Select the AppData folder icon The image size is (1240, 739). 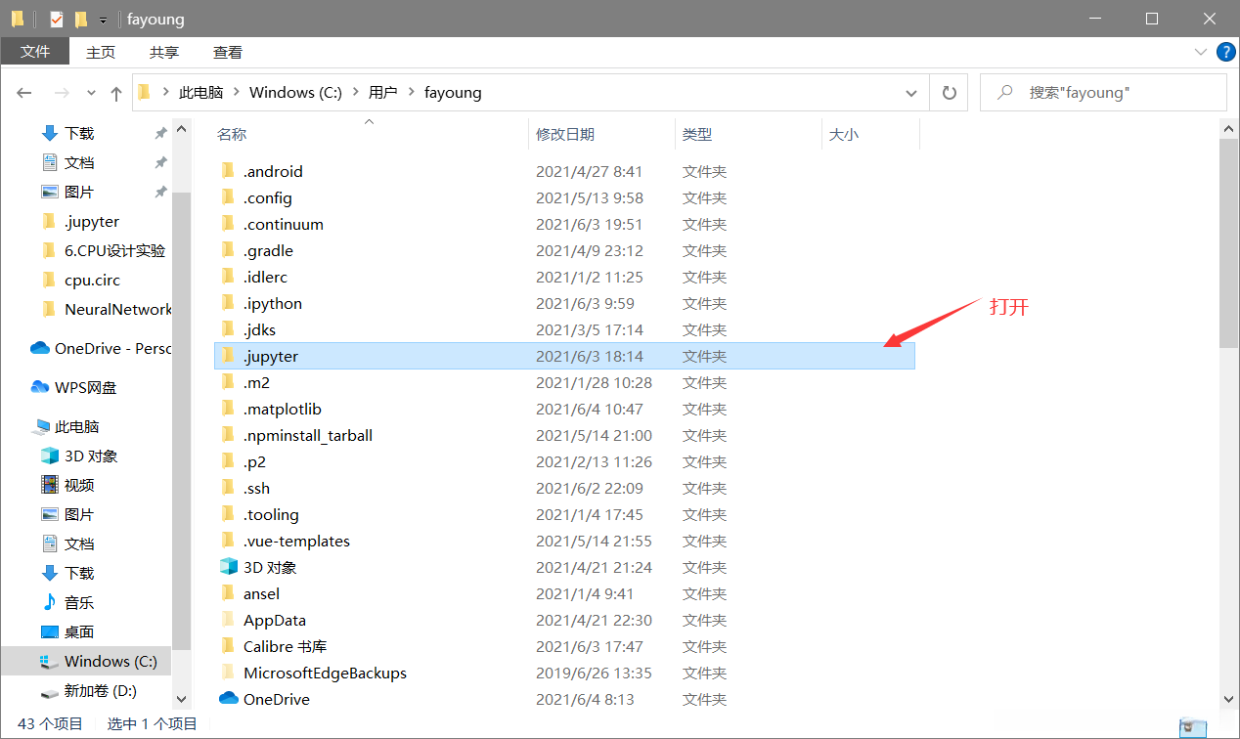pyautogui.click(x=228, y=620)
